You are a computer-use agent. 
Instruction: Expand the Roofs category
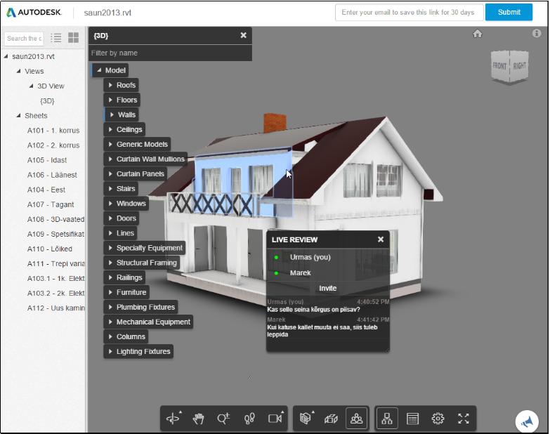click(x=110, y=85)
